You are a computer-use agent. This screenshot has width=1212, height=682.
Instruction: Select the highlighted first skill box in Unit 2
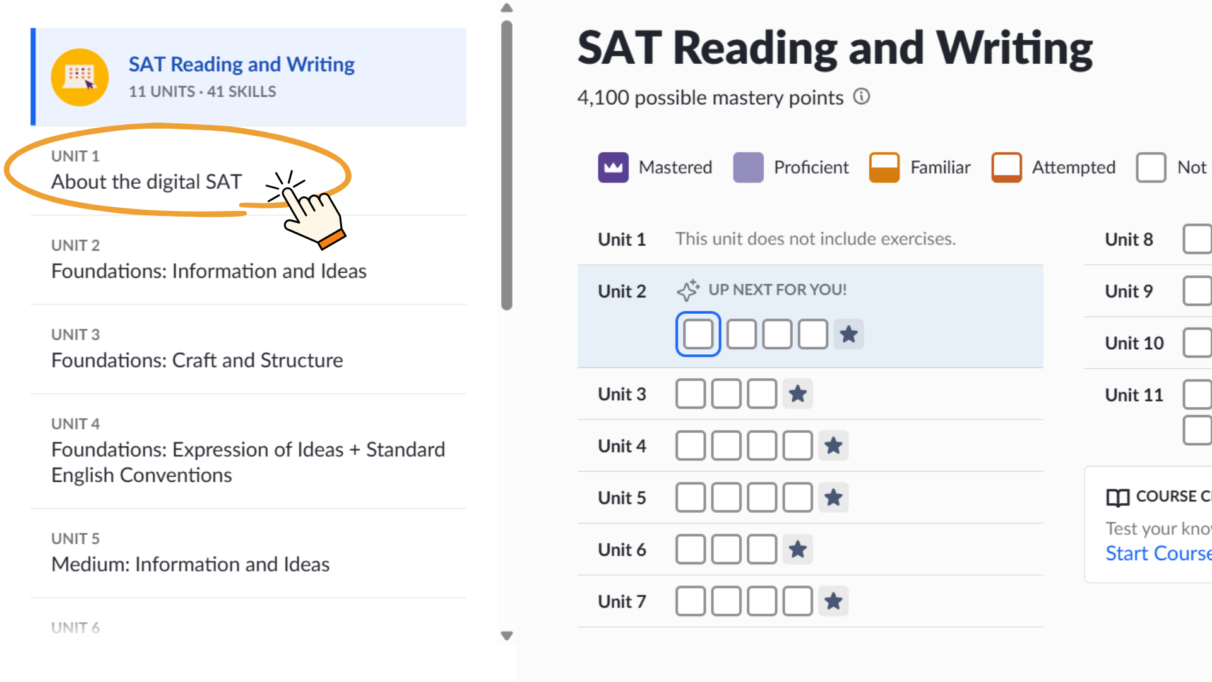[698, 334]
